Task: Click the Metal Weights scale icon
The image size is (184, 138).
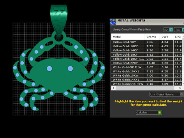Action: 113,22
